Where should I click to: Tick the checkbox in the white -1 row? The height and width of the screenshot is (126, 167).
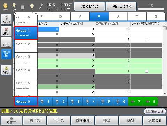[x=146, y=40]
